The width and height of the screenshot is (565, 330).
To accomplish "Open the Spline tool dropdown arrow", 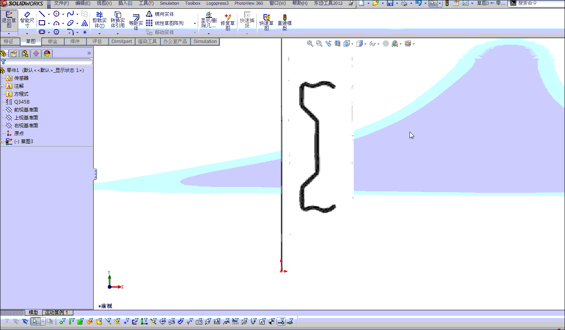I will [x=77, y=14].
